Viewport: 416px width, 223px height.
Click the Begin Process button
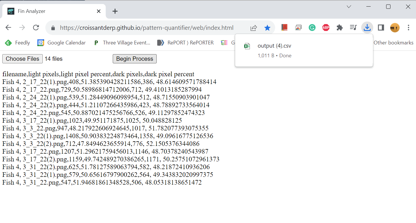point(135,59)
